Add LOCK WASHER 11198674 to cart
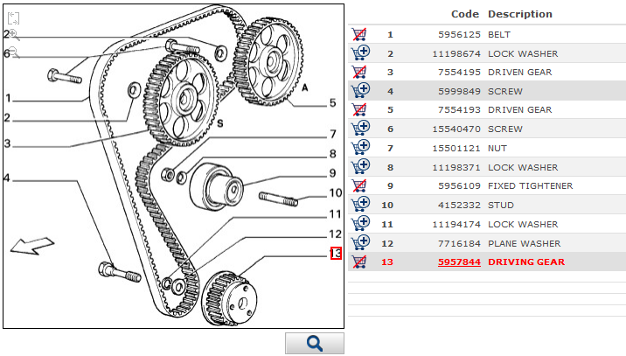This screenshot has width=626, height=356. [x=359, y=53]
